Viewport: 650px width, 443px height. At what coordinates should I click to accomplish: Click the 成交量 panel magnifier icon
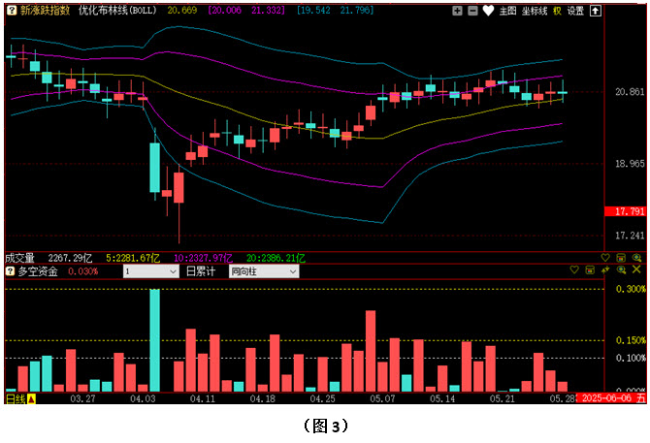(636, 258)
